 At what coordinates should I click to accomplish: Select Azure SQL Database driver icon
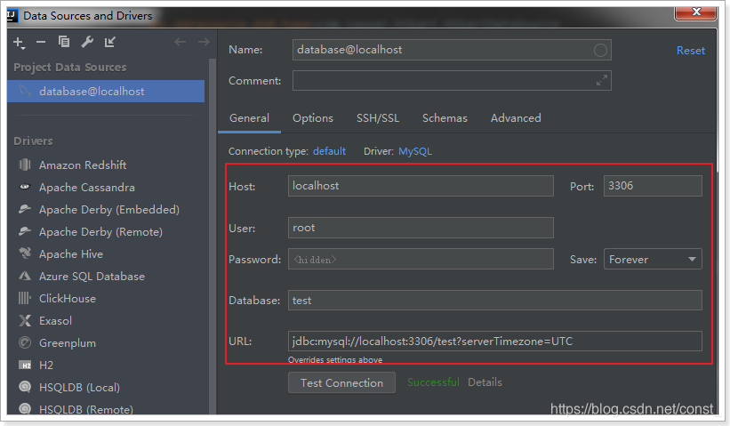(25, 276)
